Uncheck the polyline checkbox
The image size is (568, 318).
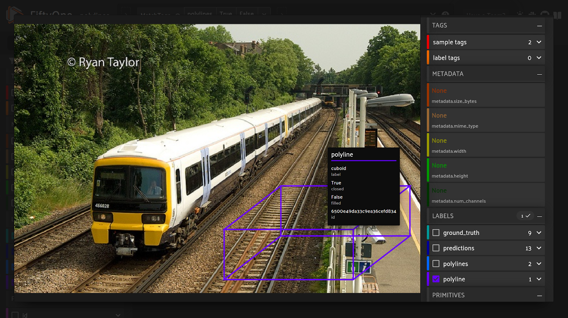click(436, 279)
